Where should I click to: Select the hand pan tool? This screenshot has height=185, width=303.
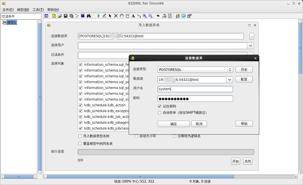tap(122, 16)
